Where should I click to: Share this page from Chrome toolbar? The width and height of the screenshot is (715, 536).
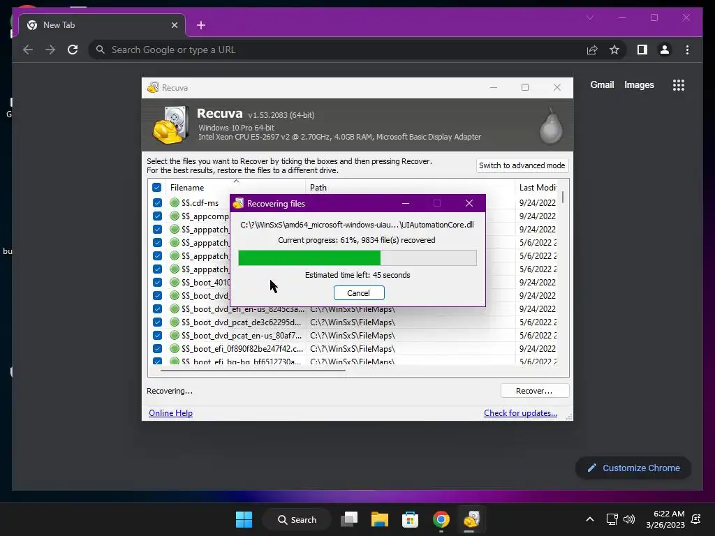pos(592,50)
